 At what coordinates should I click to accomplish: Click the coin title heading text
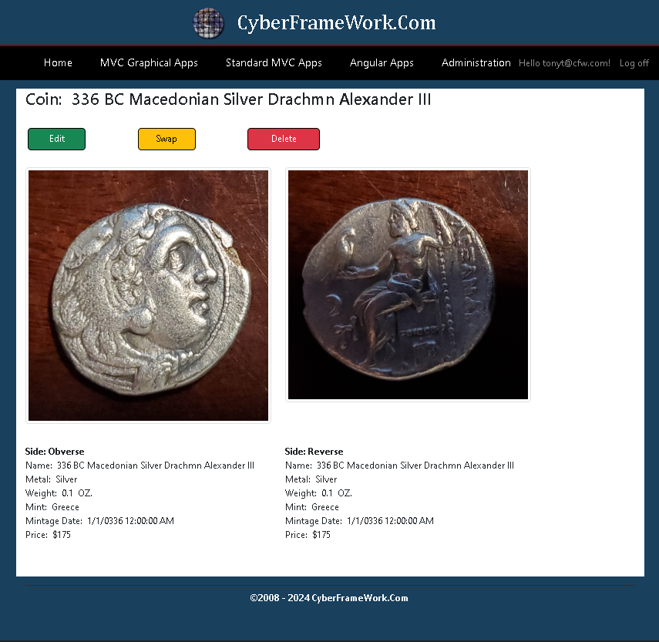(228, 99)
